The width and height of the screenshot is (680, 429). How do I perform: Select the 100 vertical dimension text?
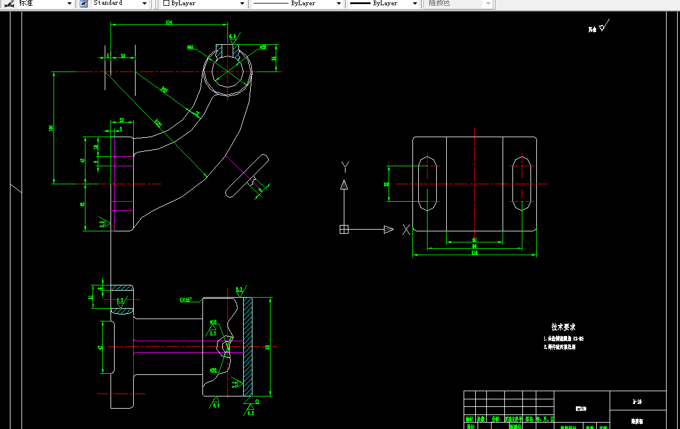pyautogui.click(x=51, y=128)
